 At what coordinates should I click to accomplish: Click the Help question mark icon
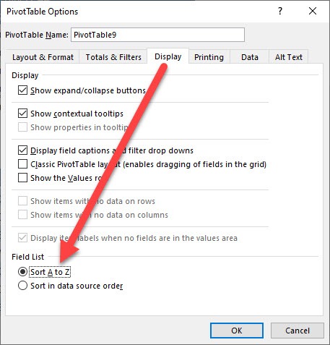click(x=280, y=11)
